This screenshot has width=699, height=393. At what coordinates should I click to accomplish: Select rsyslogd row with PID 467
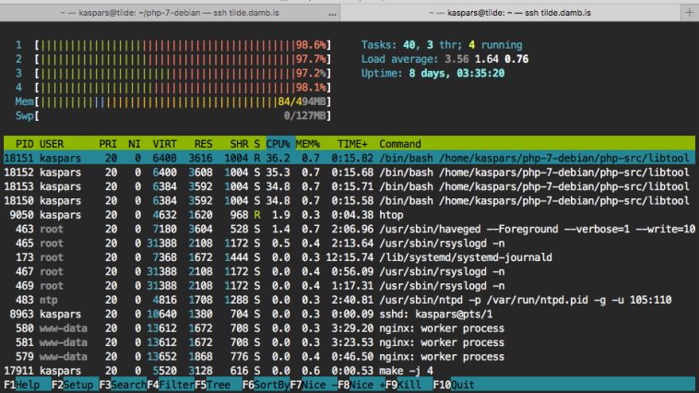[349, 271]
